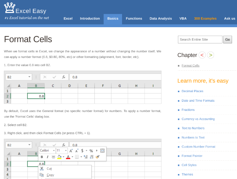Go to next chapter with green arrow
The width and height of the screenshot is (237, 179).
(x=210, y=55)
